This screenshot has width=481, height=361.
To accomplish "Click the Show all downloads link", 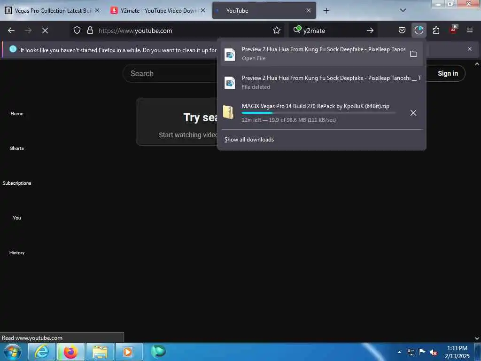I will coord(249,140).
